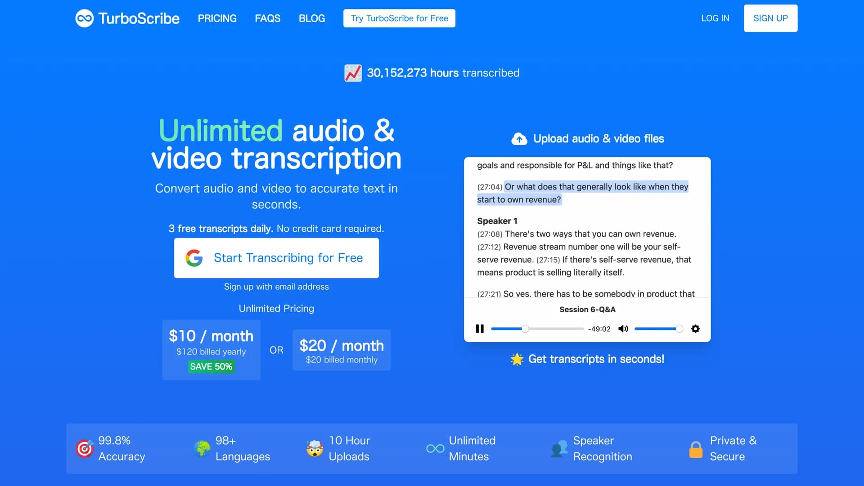Select the $20 / month monthly plan
This screenshot has width=864, height=486.
(x=342, y=350)
